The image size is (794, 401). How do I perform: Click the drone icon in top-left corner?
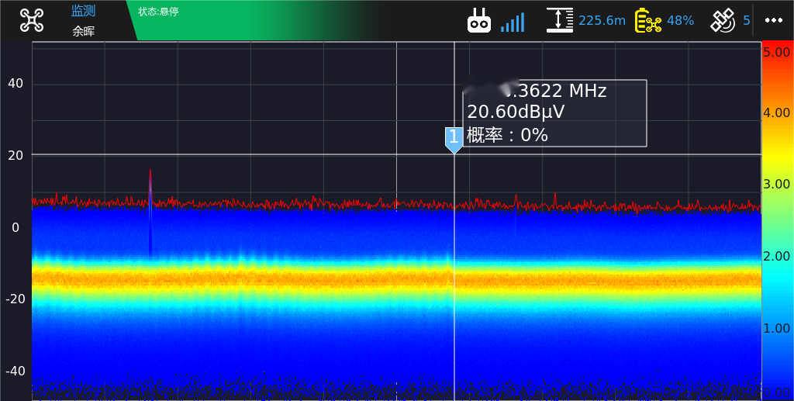pyautogui.click(x=32, y=20)
